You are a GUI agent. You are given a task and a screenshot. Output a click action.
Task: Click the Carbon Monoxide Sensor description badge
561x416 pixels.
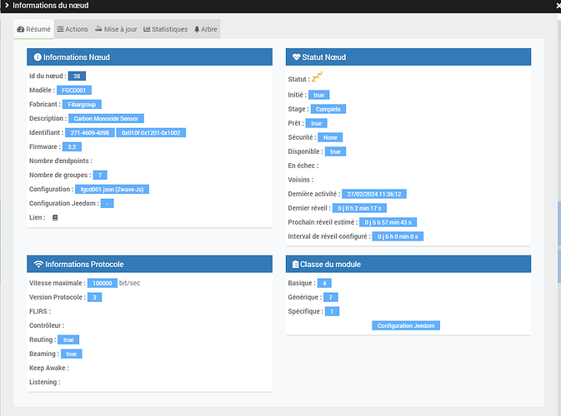(106, 118)
